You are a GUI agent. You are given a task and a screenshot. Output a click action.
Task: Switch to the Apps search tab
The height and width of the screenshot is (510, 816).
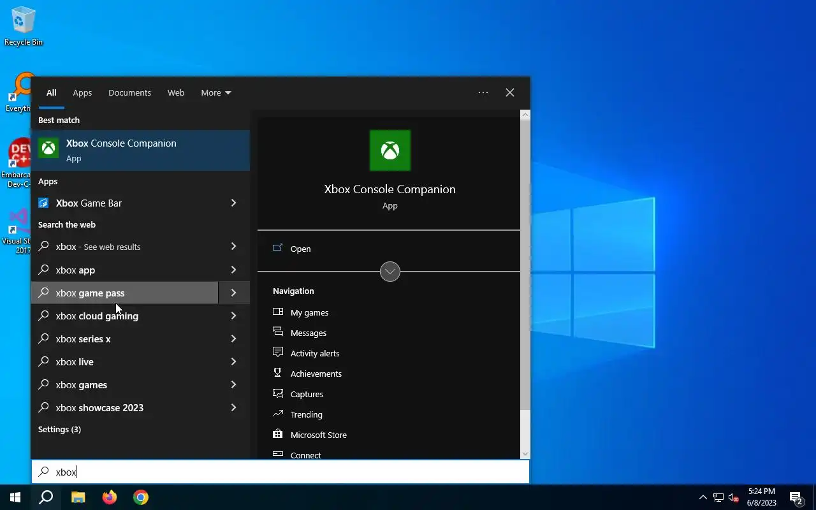point(82,92)
